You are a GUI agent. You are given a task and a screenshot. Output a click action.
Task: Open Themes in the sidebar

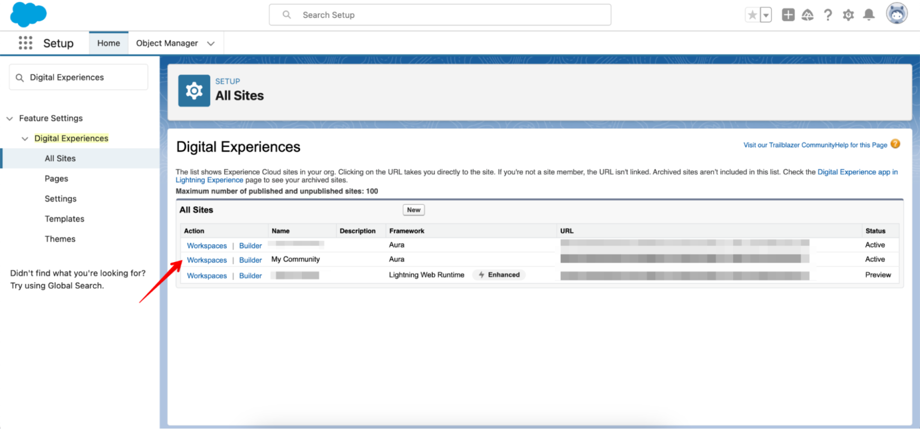[x=60, y=238]
